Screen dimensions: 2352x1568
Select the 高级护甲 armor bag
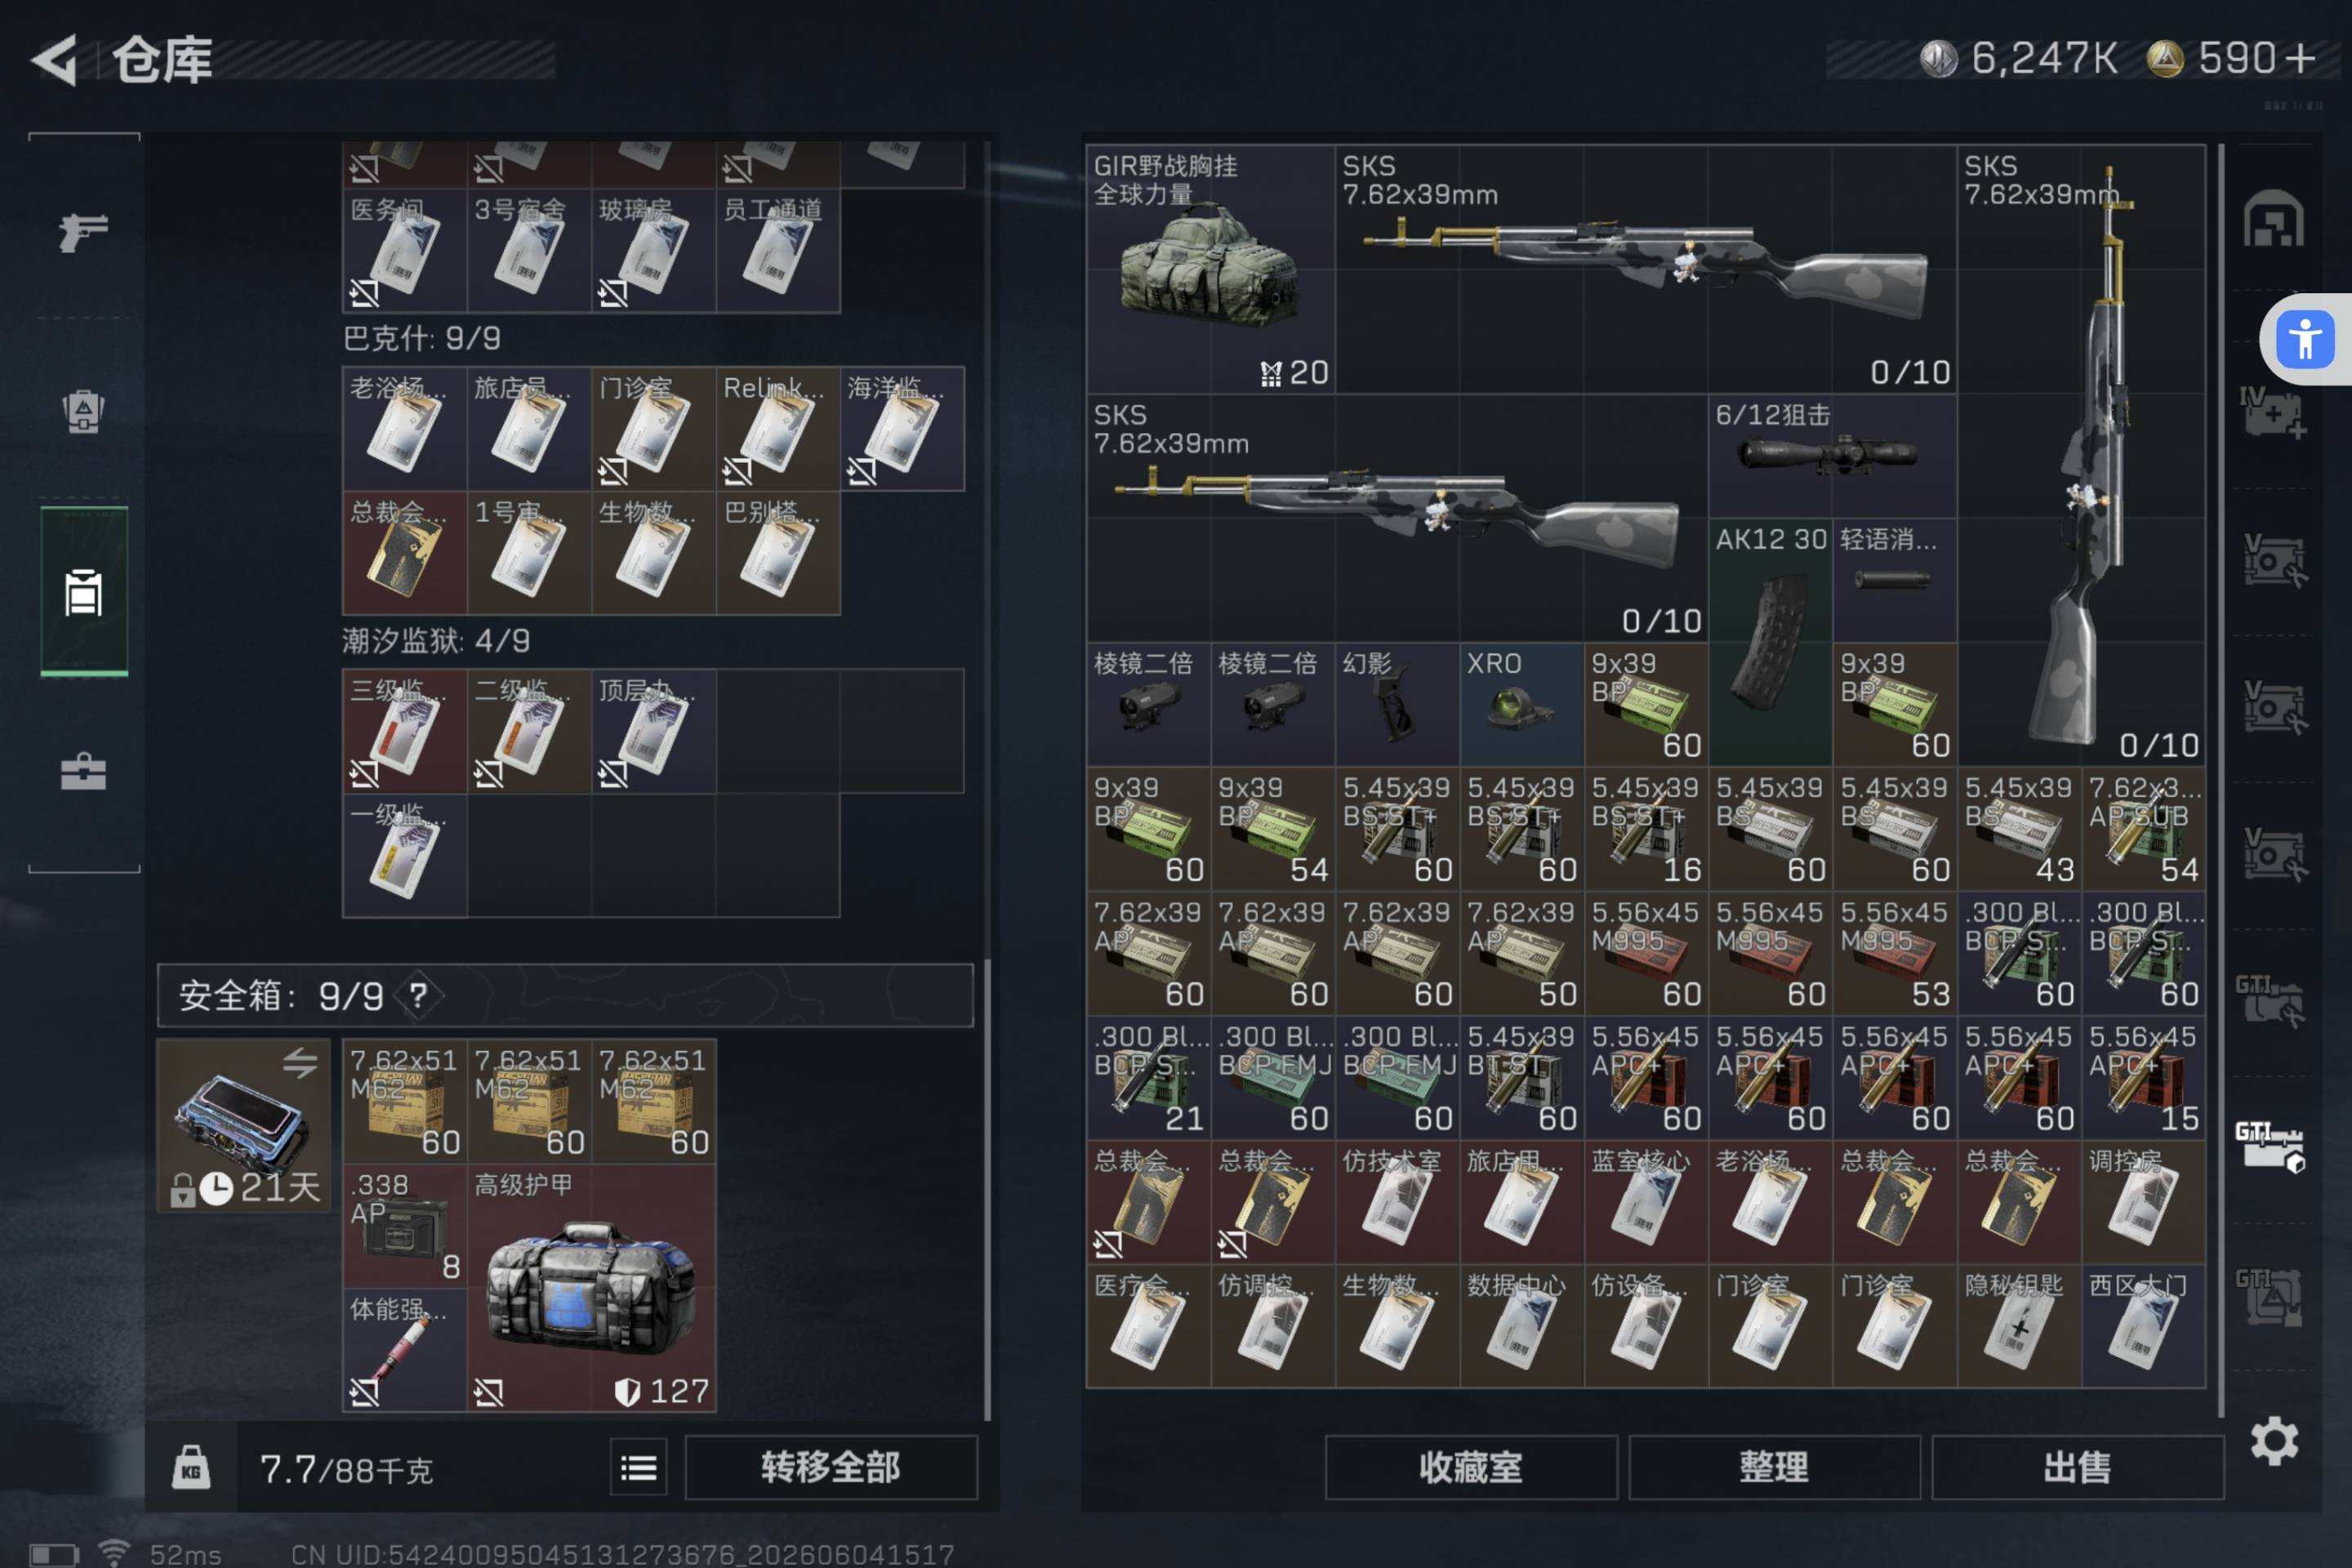(591, 1288)
